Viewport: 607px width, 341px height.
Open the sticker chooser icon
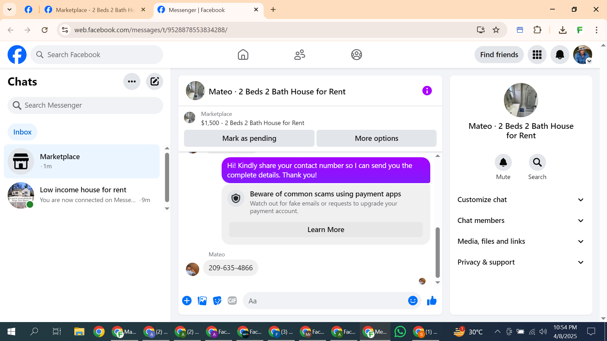tap(217, 301)
